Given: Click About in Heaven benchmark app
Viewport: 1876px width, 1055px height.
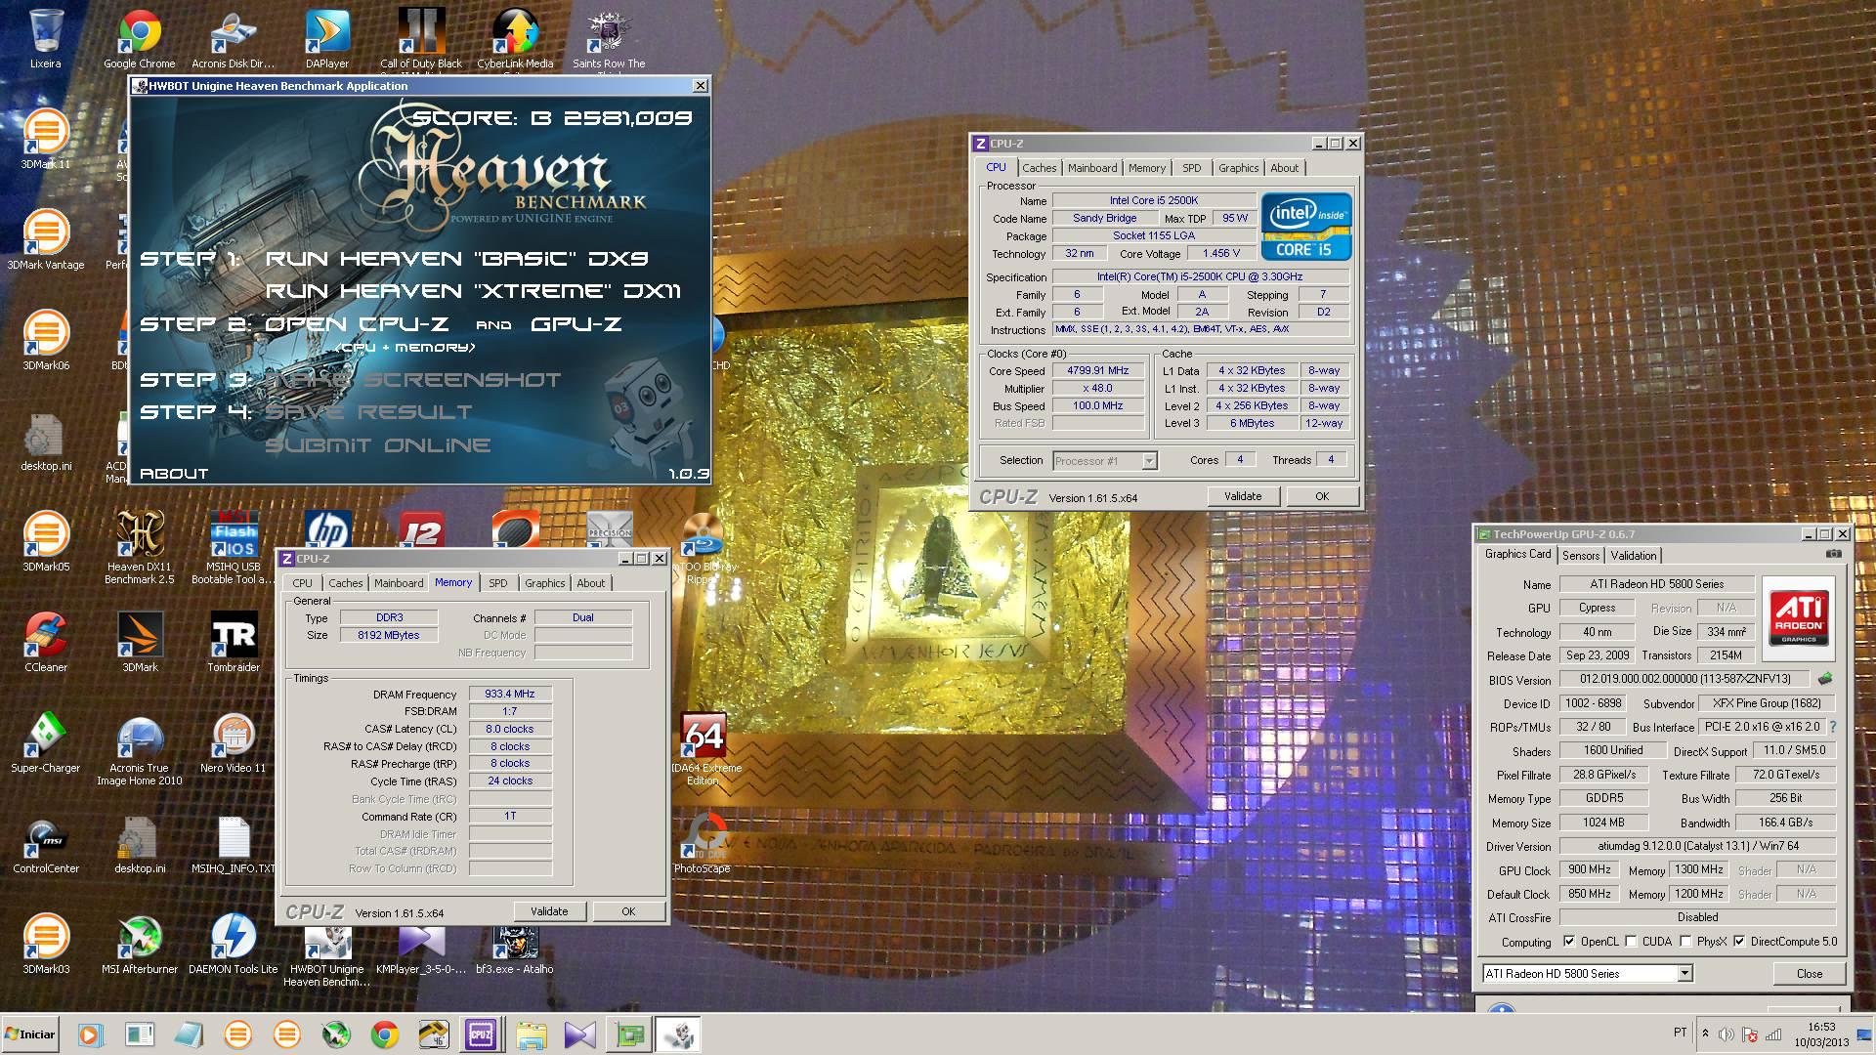Looking at the screenshot, I should [174, 474].
